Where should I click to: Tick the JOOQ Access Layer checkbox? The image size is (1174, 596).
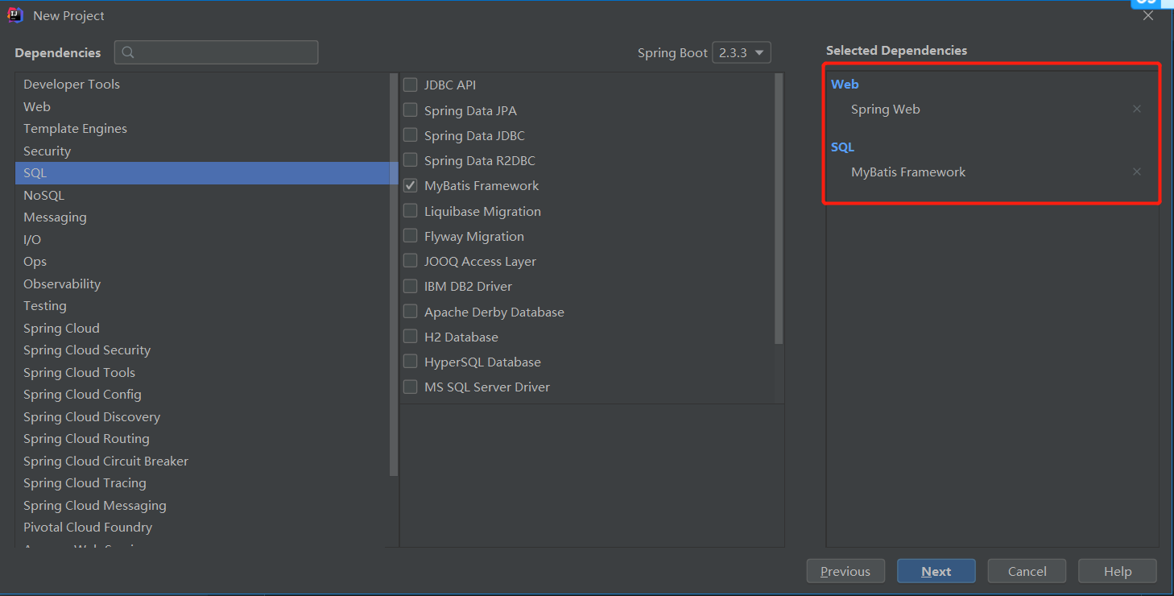pyautogui.click(x=411, y=261)
